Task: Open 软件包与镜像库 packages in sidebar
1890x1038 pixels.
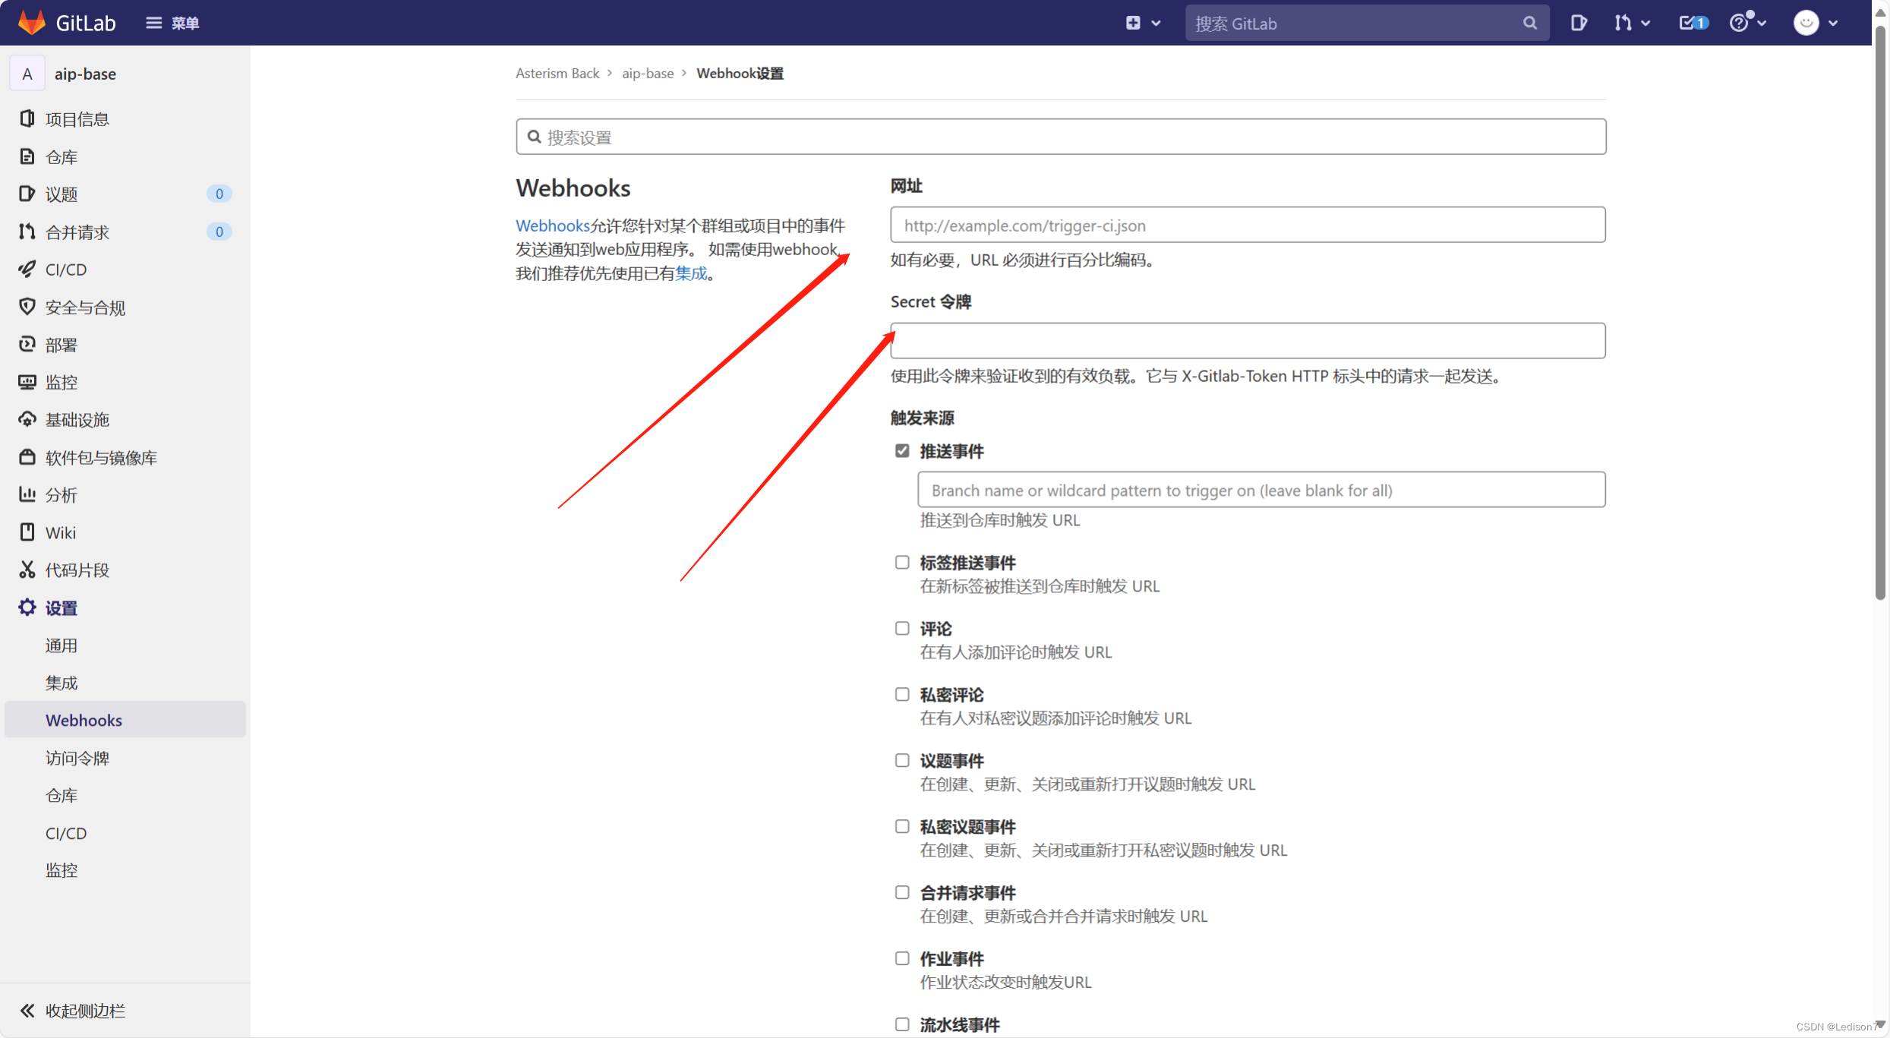Action: pyautogui.click(x=100, y=457)
